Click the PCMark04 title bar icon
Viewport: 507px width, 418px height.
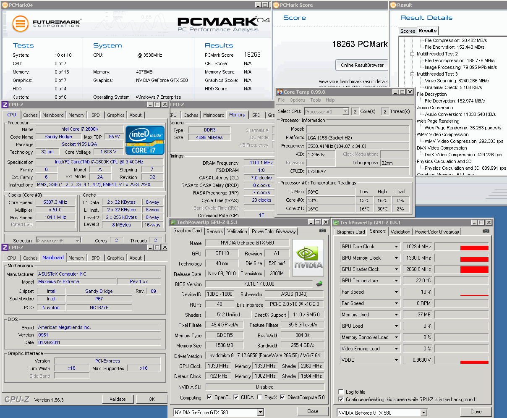pyautogui.click(x=5, y=5)
